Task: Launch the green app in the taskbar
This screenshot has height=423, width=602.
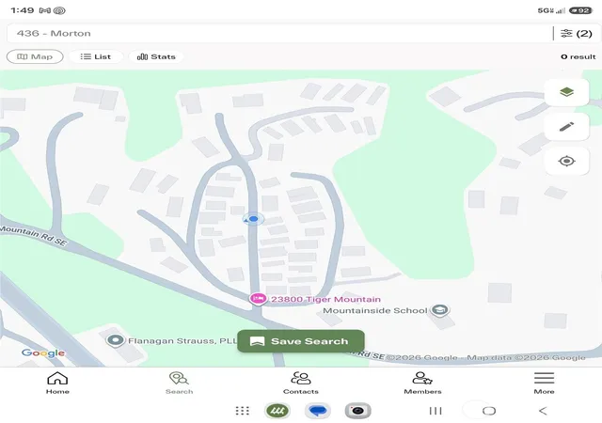Action: pos(277,411)
